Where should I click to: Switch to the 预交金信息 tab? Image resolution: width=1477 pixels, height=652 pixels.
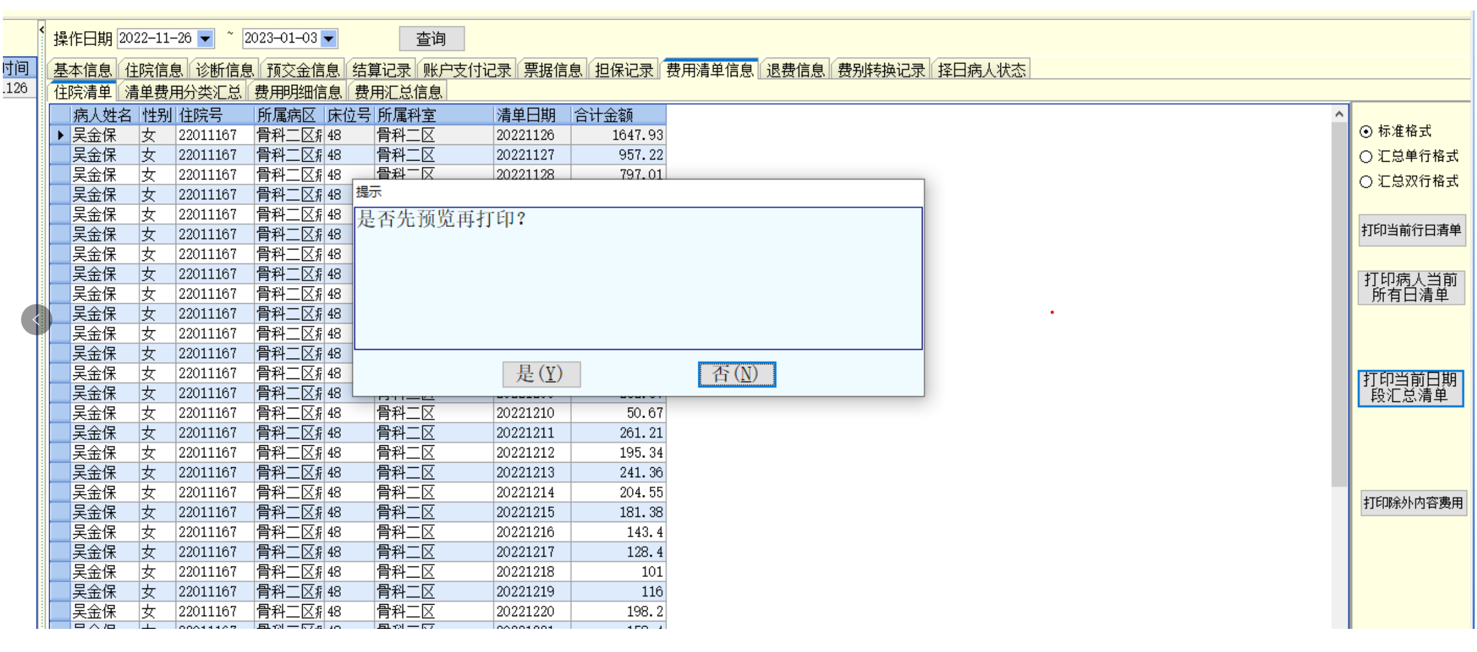303,70
